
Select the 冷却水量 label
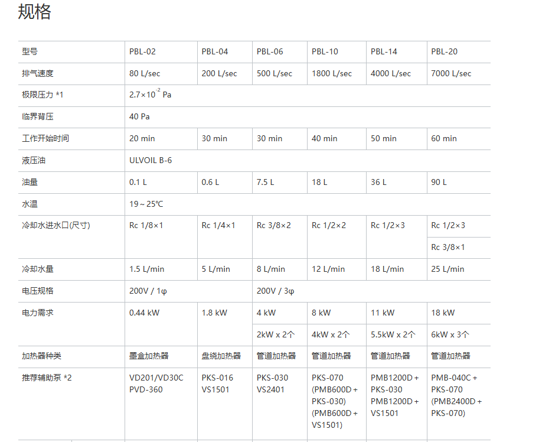coord(38,269)
